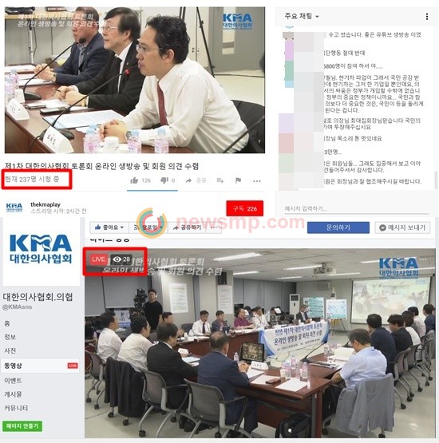Click the red 구독 226 subscribe button
This screenshot has height=443, width=439.
pyautogui.click(x=244, y=208)
